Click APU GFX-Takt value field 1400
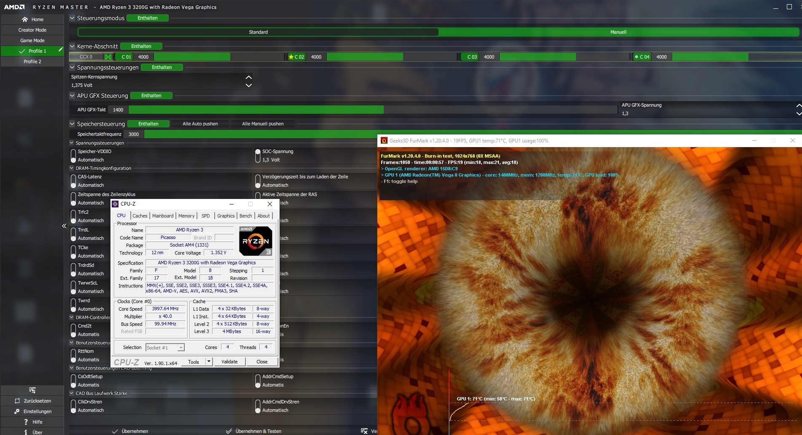The height and width of the screenshot is (435, 802). pos(118,110)
